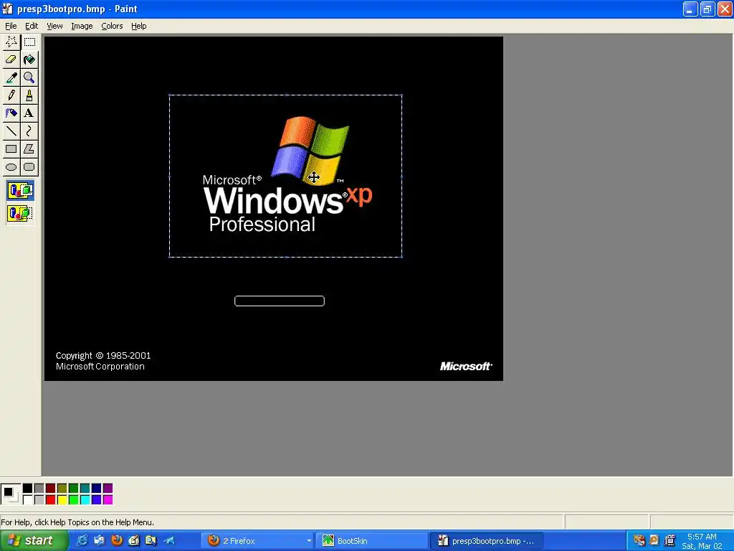Choose the Fill With Color bucket tool

point(29,60)
